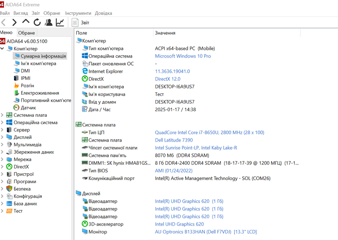
Task: Click the Монітор row icon
Action: pos(85,232)
